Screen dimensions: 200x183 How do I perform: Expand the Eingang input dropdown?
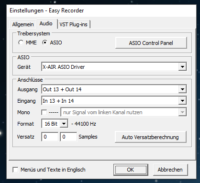(114, 101)
